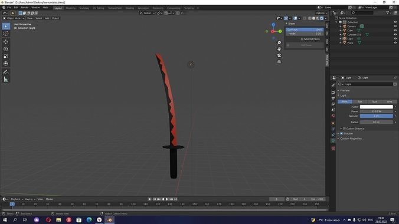Open the View Layer properties tab icon
Image resolution: width=399 pixels, height=224 pixels.
click(333, 104)
